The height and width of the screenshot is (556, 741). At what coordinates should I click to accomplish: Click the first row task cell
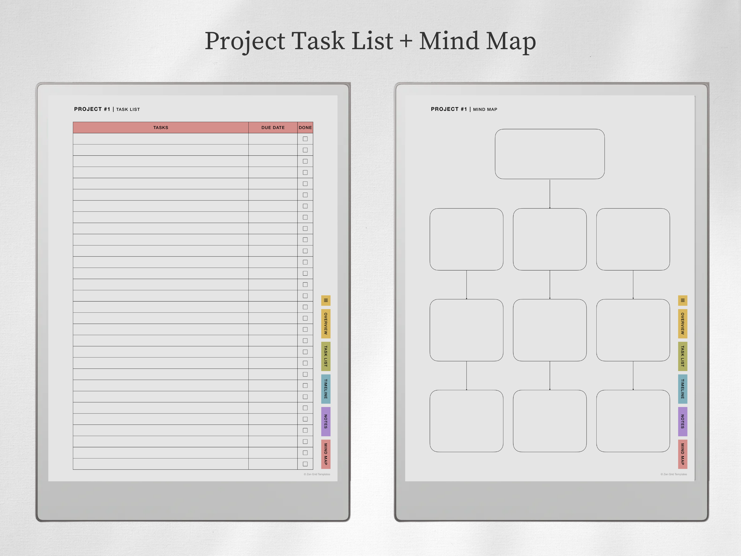tap(161, 139)
